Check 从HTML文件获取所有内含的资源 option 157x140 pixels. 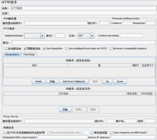5,133
